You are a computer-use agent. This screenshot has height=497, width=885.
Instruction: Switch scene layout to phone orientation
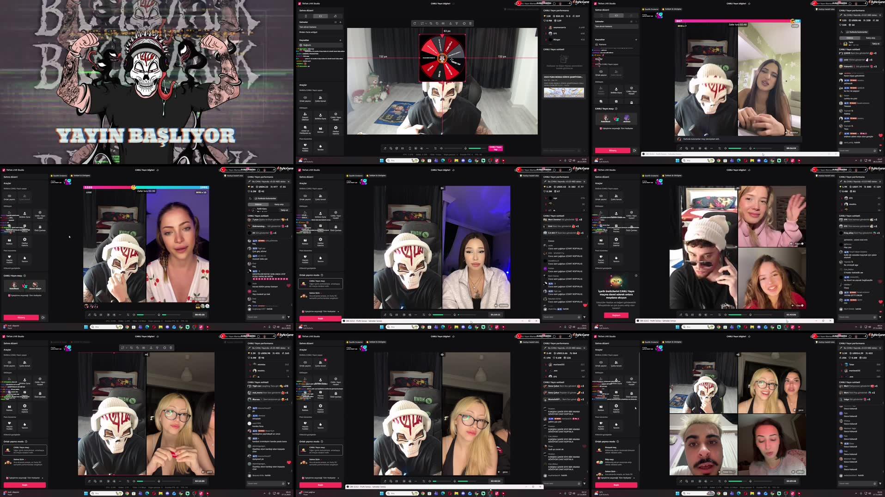306,16
